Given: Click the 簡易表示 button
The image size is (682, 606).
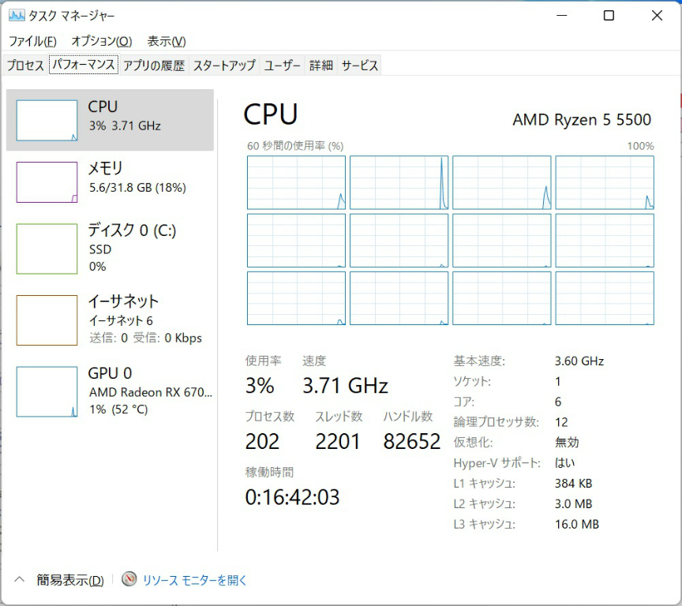Looking at the screenshot, I should click(69, 580).
